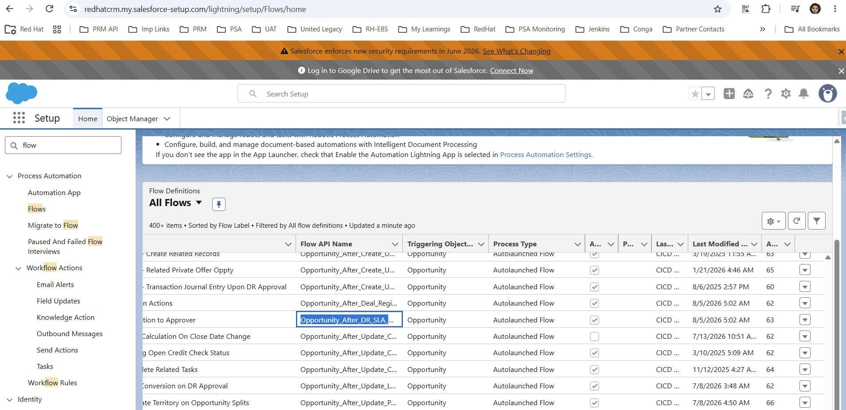Open the PSA Monitoring bookmark folder
This screenshot has height=410, width=846.
click(535, 29)
